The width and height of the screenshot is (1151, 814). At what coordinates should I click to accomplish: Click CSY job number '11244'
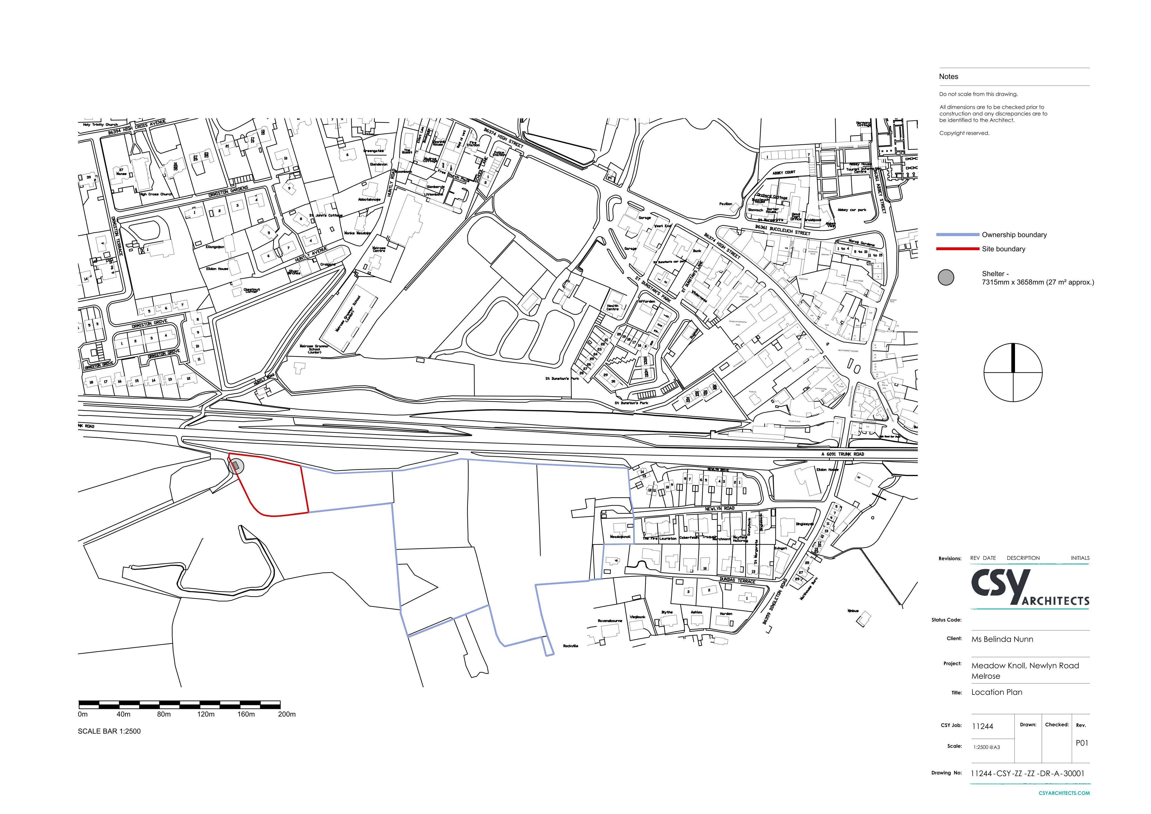982,726
